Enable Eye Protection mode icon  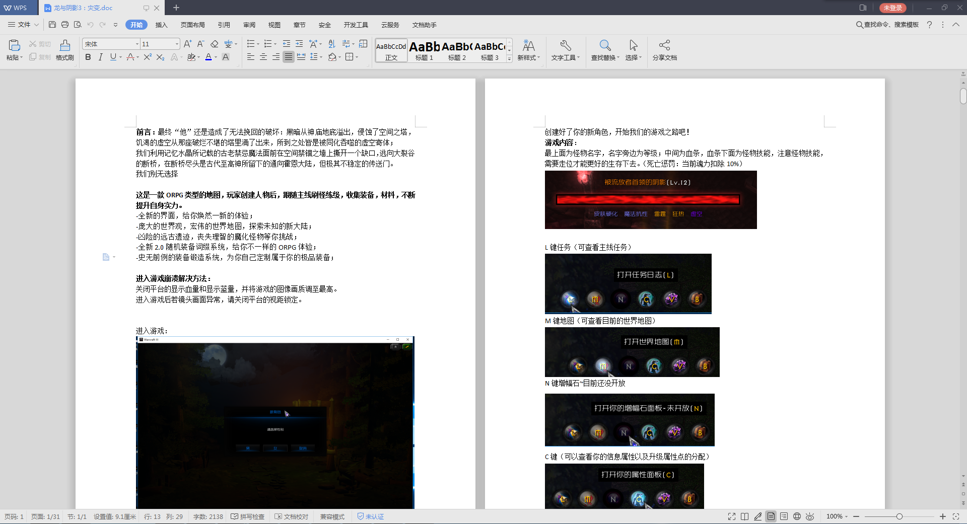tap(810, 516)
